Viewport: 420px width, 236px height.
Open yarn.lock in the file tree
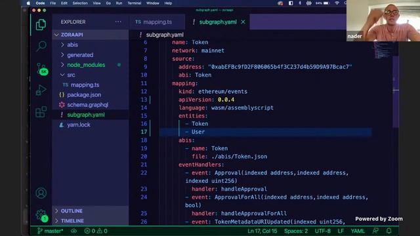pyautogui.click(x=91, y=125)
